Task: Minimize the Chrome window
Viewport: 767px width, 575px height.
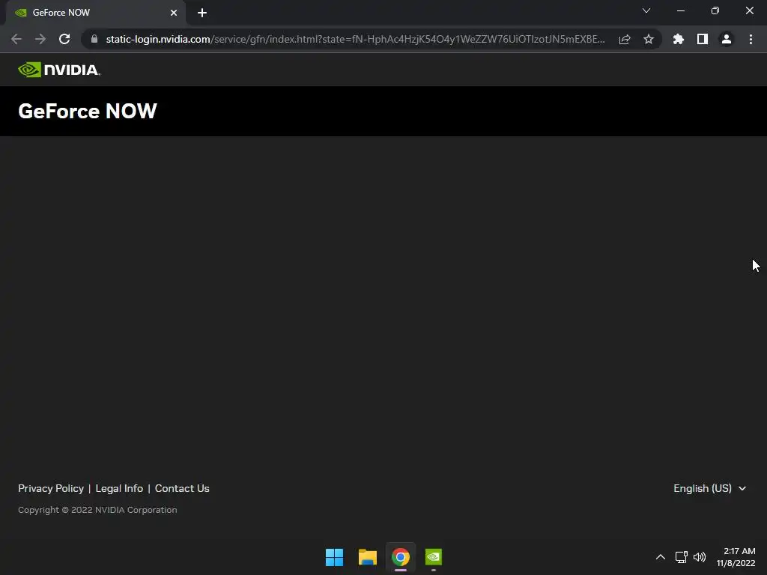Action: coord(680,10)
